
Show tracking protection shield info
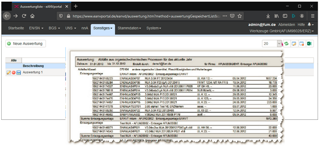pyautogui.click(x=61, y=16)
